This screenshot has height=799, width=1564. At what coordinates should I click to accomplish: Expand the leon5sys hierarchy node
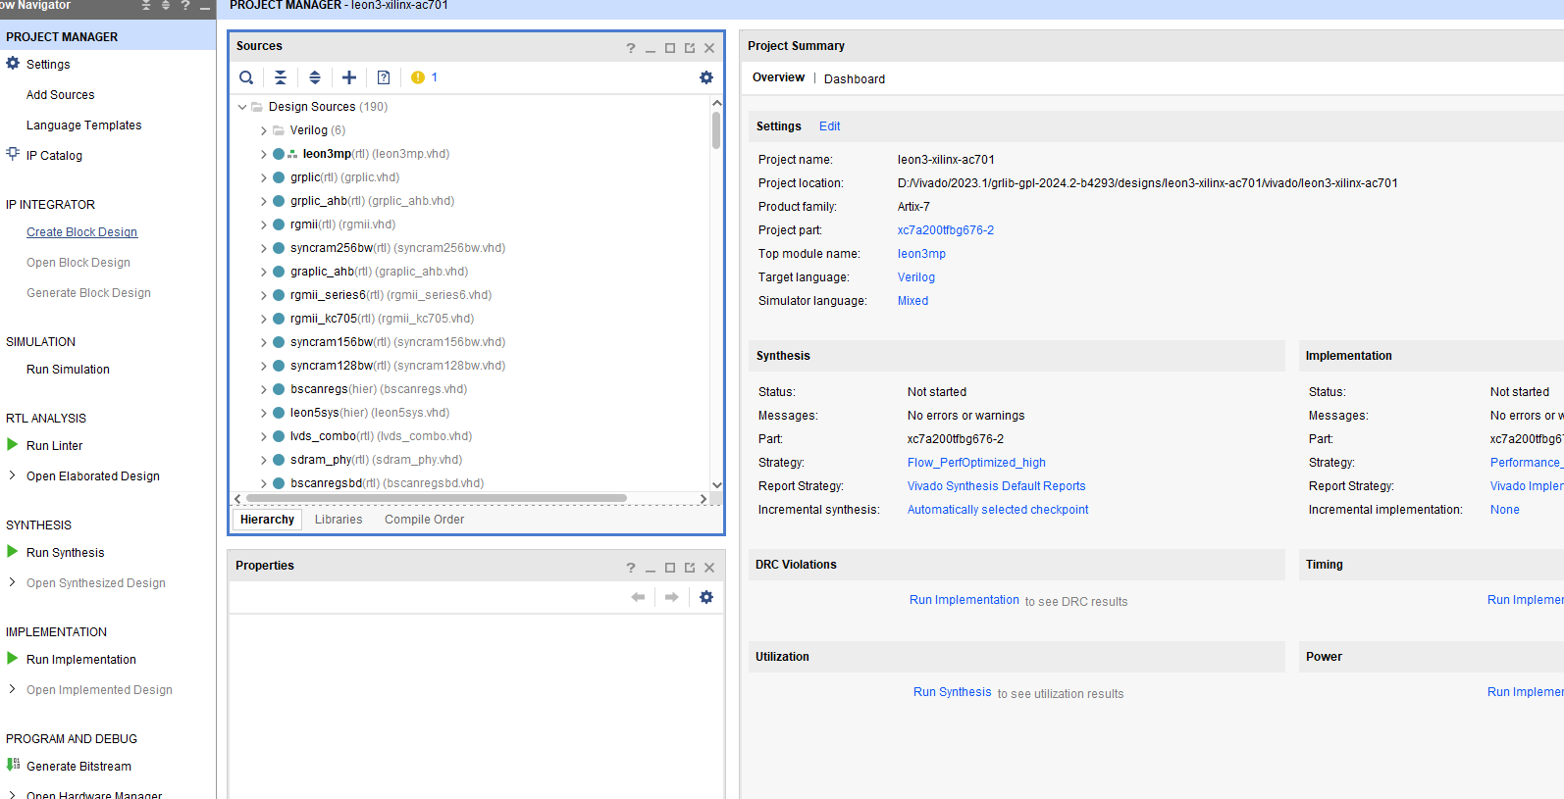point(263,413)
